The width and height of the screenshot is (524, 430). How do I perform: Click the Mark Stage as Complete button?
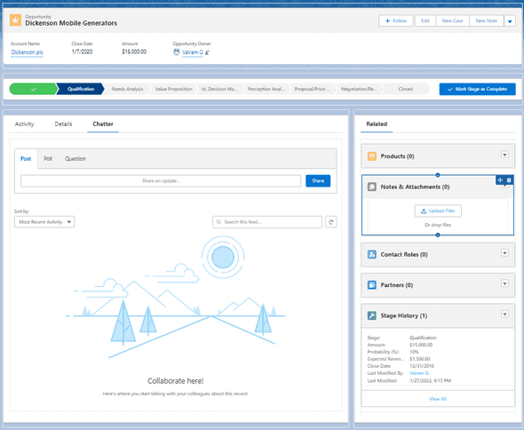(477, 89)
